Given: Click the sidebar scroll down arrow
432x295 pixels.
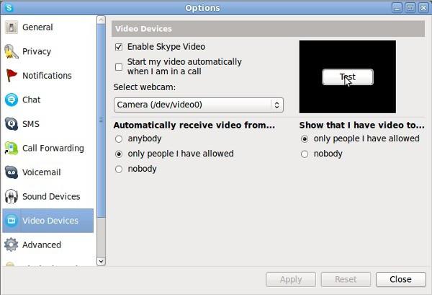Looking at the screenshot, I should coord(101,261).
